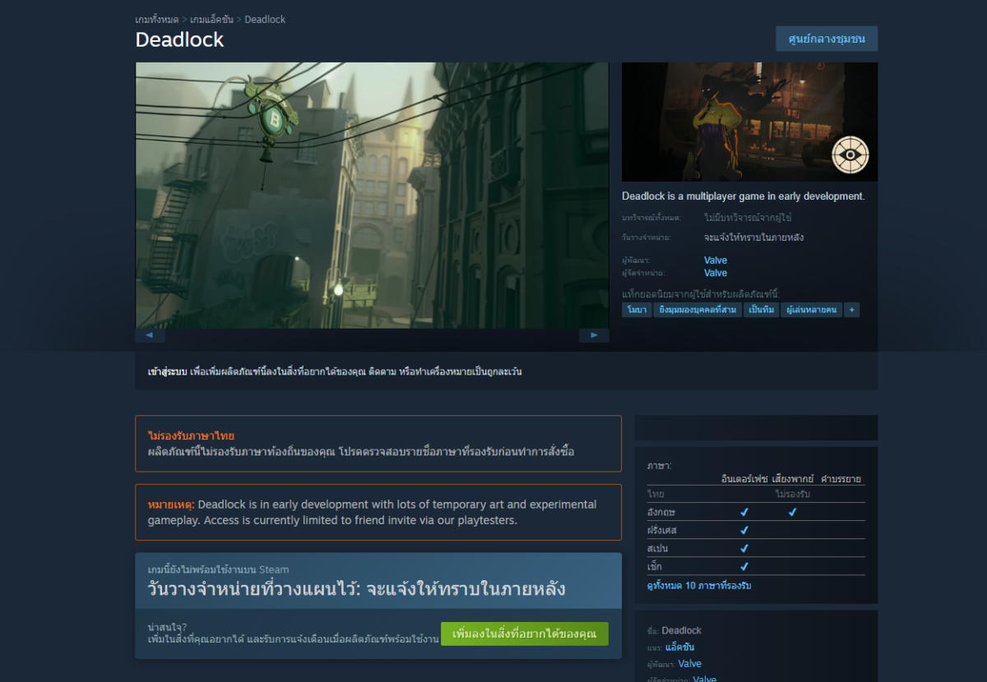Open the Valve publisher page
This screenshot has width=987, height=682.
click(x=715, y=272)
